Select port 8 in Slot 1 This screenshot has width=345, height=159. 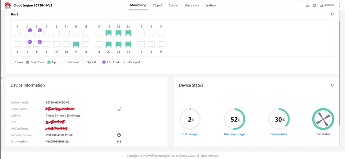coord(47,45)
